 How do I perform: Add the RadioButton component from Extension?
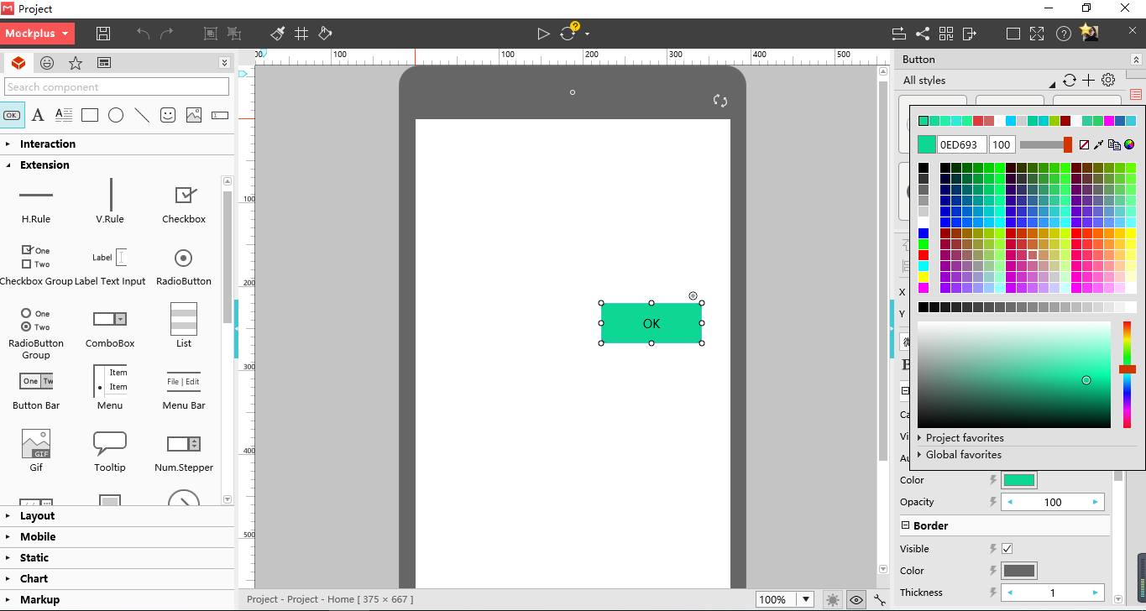(184, 265)
